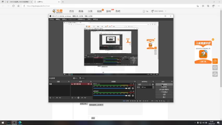Screen dimensions: 222x125
Task: Click the Douyu logo in browser
Action: pos(57,11)
